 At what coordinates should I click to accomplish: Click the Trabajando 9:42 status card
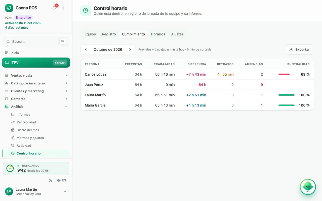[x=36, y=168]
